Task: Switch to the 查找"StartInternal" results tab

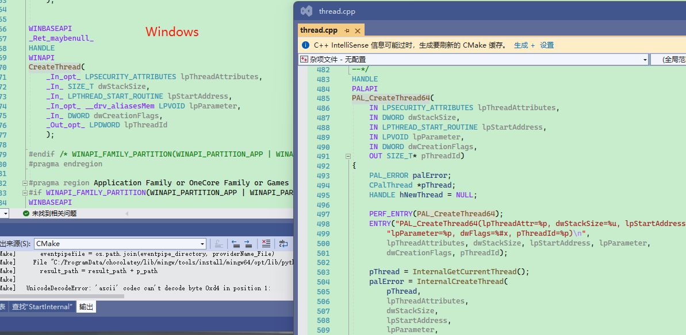Action: (42, 307)
